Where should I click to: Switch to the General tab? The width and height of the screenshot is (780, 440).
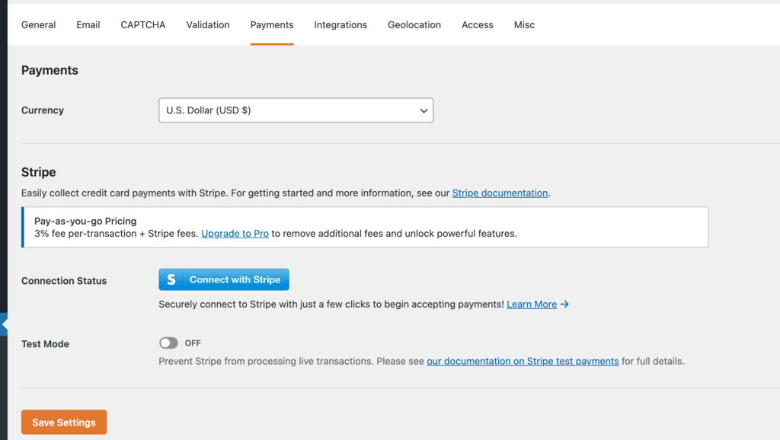(38, 24)
